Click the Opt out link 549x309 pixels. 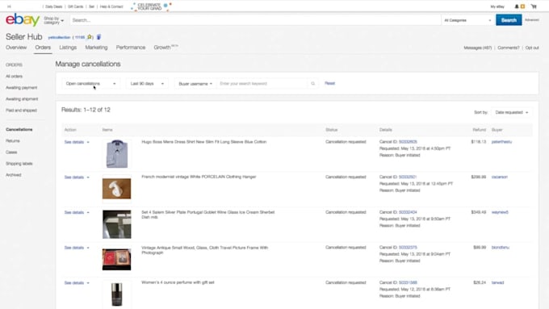tap(532, 48)
